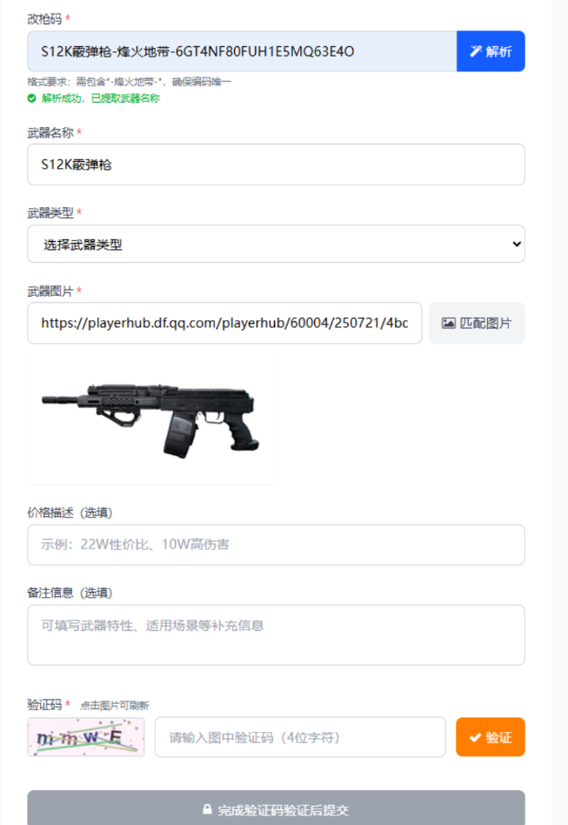Click the 价格描述 input field
The width and height of the screenshot is (568, 825).
click(276, 545)
